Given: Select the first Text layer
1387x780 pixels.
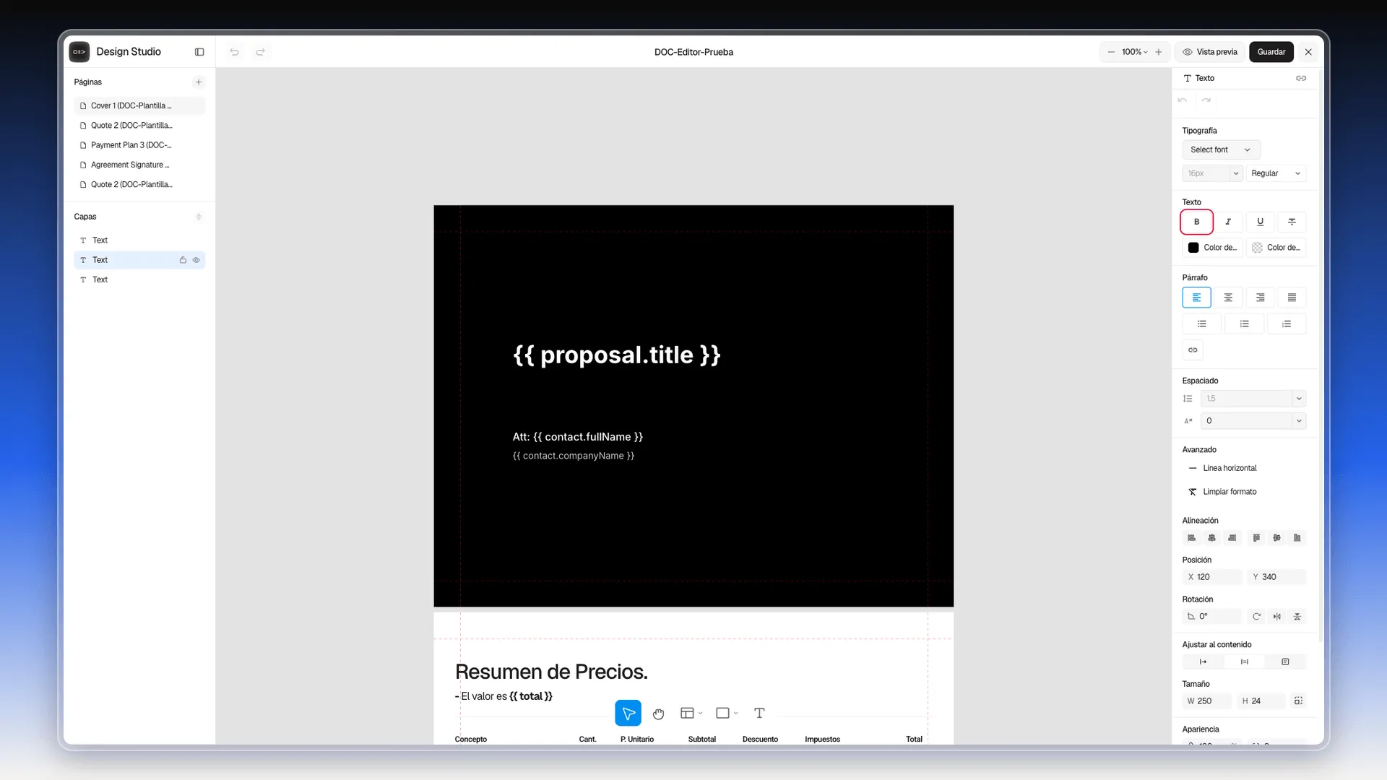Looking at the screenshot, I should click(139, 240).
